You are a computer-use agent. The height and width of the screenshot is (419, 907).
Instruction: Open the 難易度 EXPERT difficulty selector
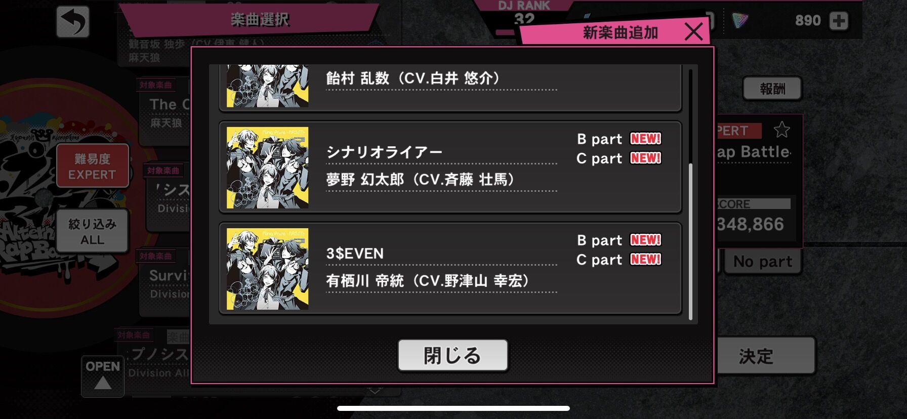(92, 166)
